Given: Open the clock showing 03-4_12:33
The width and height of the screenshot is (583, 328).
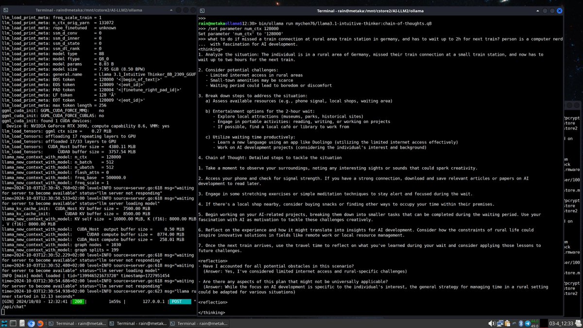Looking at the screenshot, I should [x=561, y=323].
